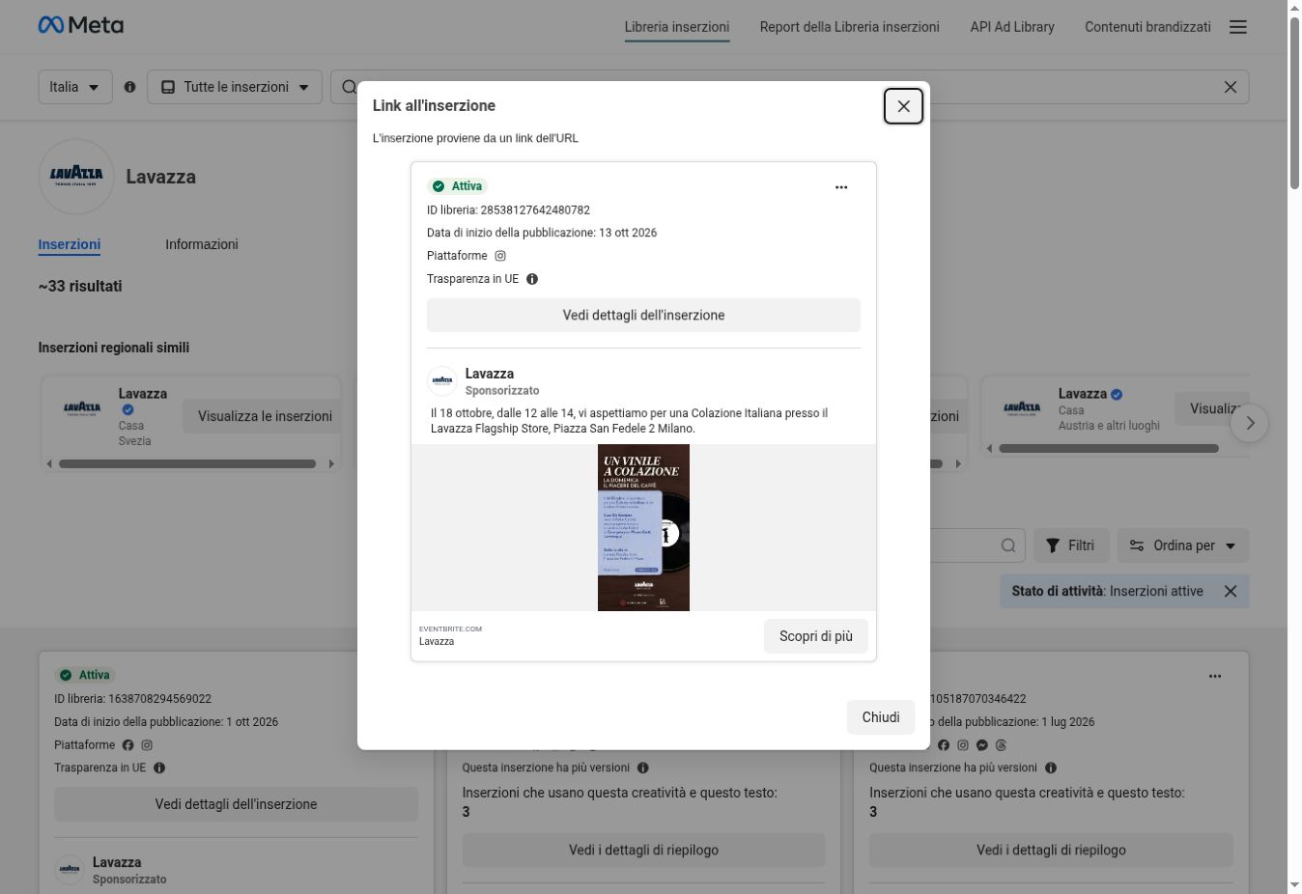Click the Scopri di più button
This screenshot has width=1302, height=894.
pyautogui.click(x=816, y=636)
